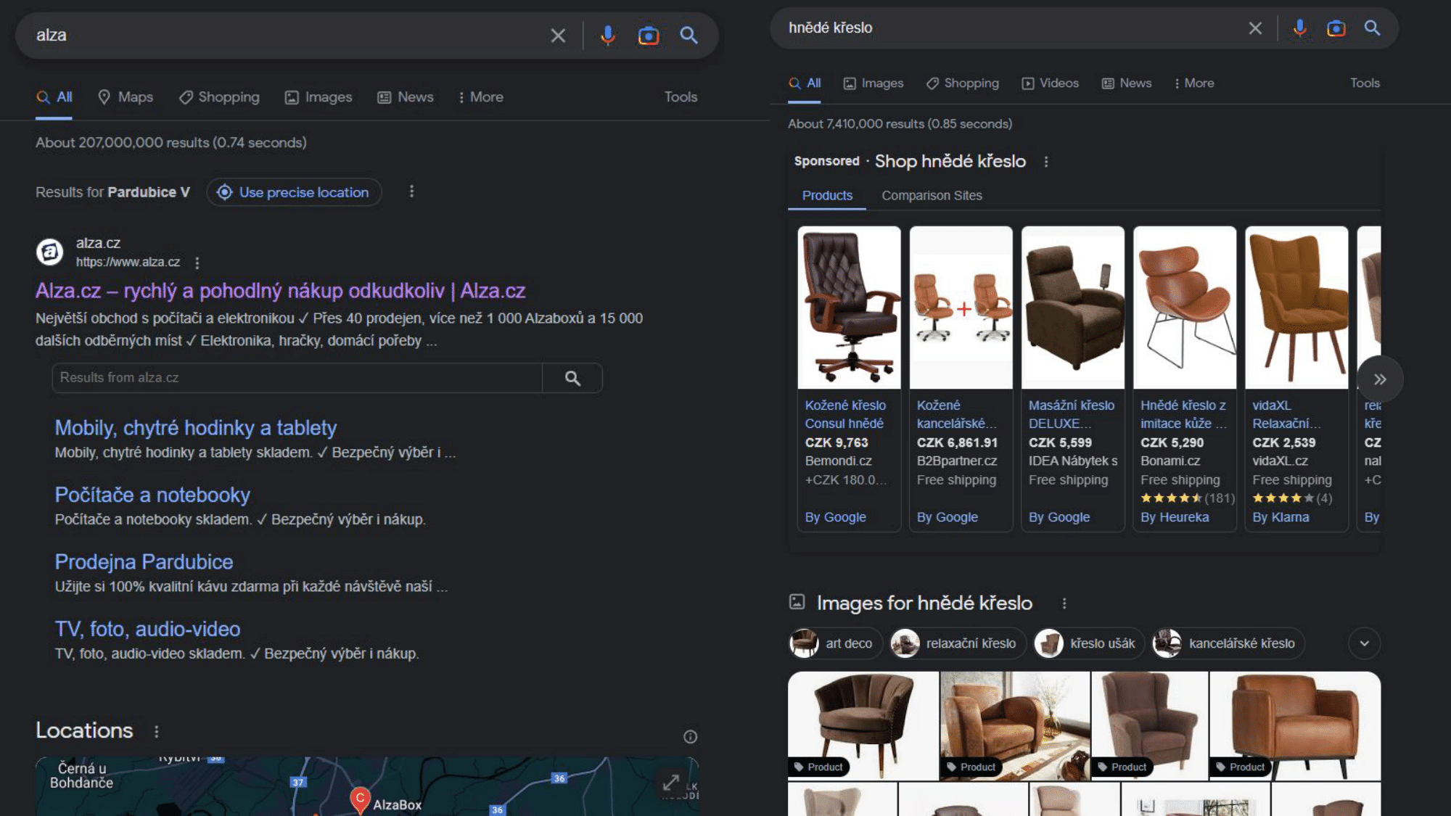
Task: Open brown scalloped armchair image result
Action: (863, 725)
